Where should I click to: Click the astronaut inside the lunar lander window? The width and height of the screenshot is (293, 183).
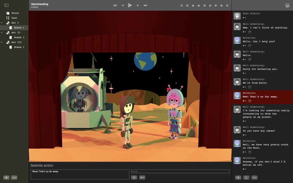[80, 99]
